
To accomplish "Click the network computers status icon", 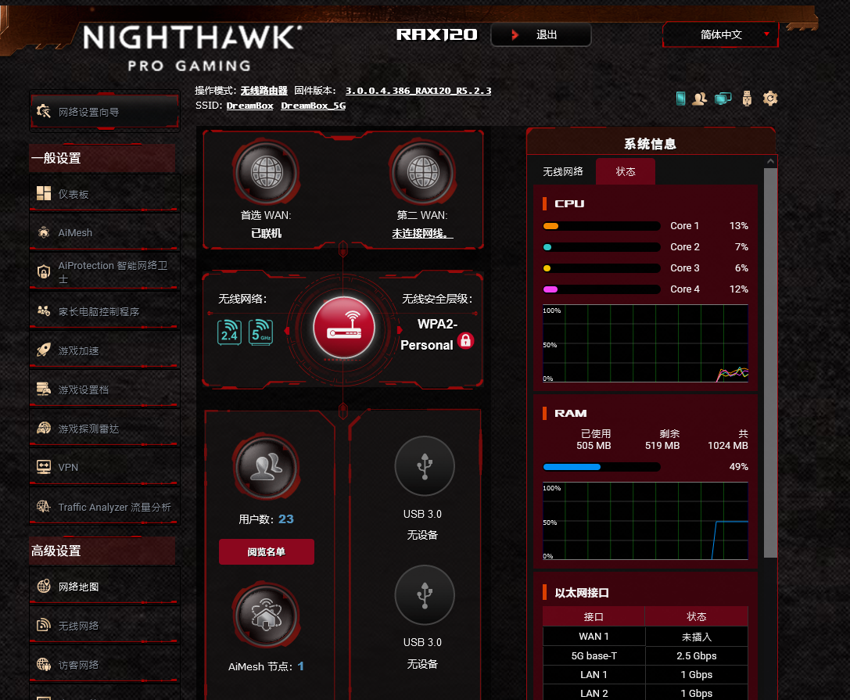I will (x=723, y=99).
